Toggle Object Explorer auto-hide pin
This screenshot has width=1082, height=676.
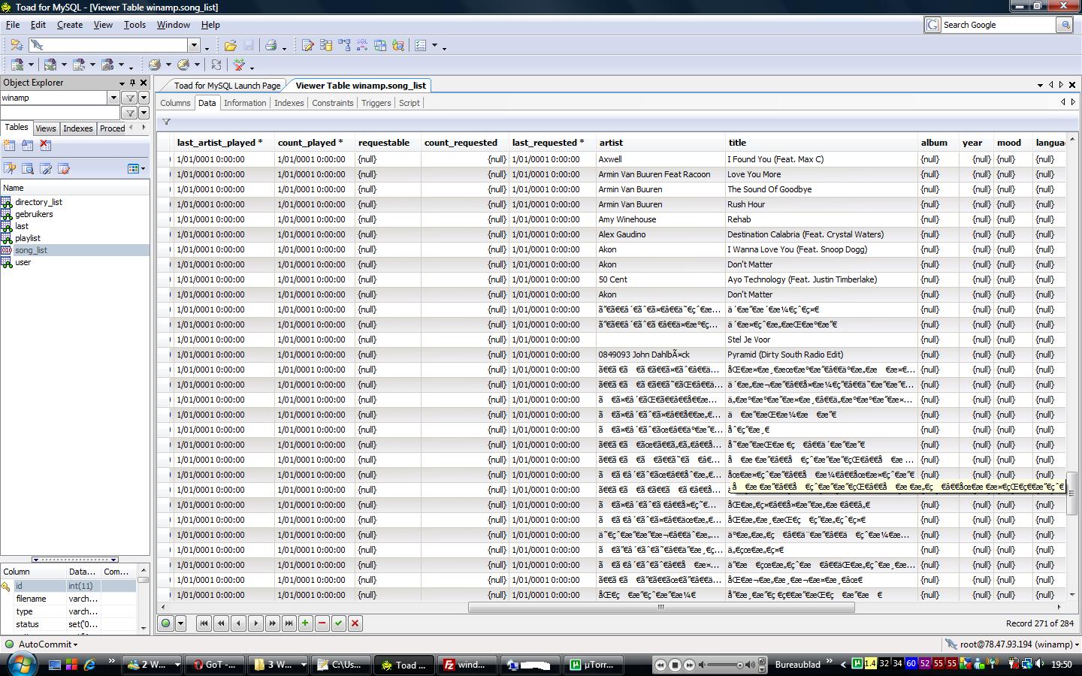click(132, 83)
